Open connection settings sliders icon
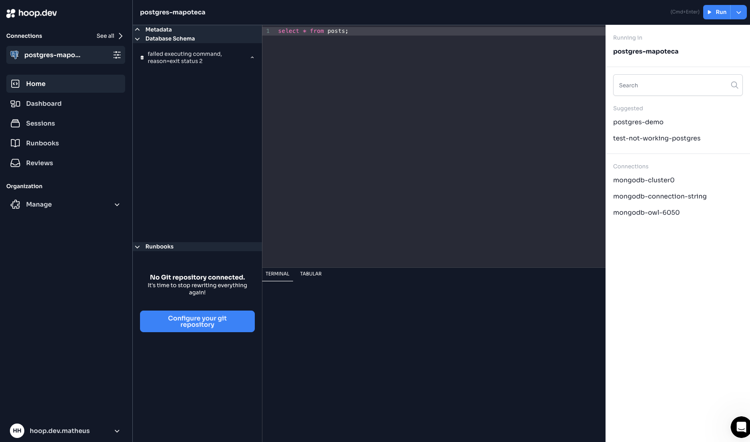Image resolution: width=750 pixels, height=442 pixels. pyautogui.click(x=117, y=55)
